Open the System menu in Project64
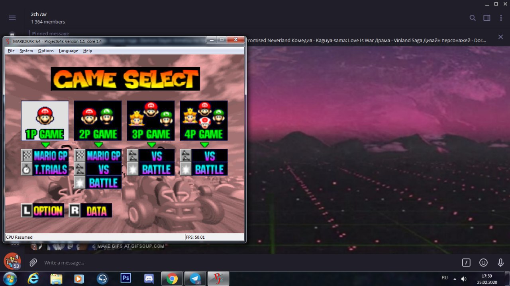Screen dimensions: 510x286 (x=26, y=51)
